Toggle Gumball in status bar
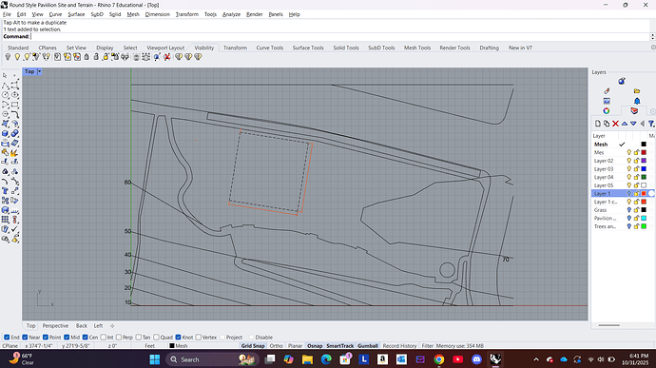This screenshot has width=656, height=368. point(368,346)
